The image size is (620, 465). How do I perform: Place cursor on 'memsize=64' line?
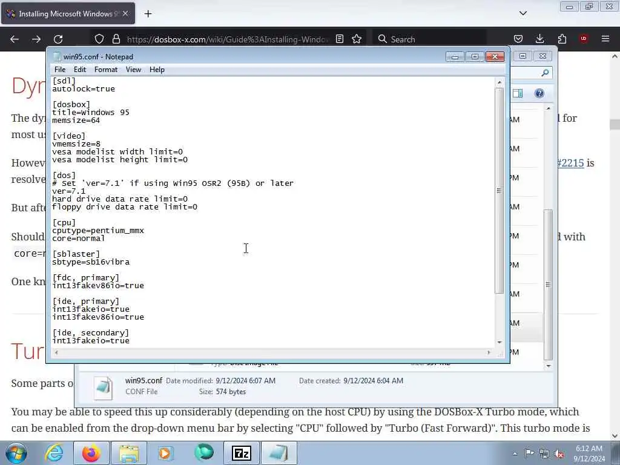76,120
